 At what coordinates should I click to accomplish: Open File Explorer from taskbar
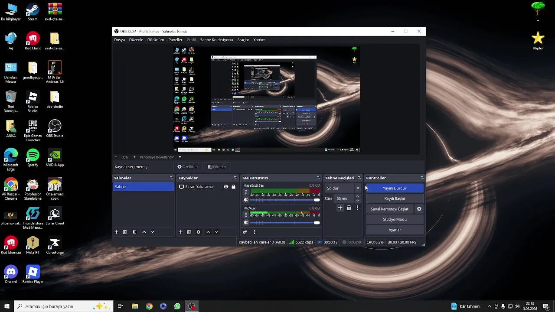click(x=135, y=306)
